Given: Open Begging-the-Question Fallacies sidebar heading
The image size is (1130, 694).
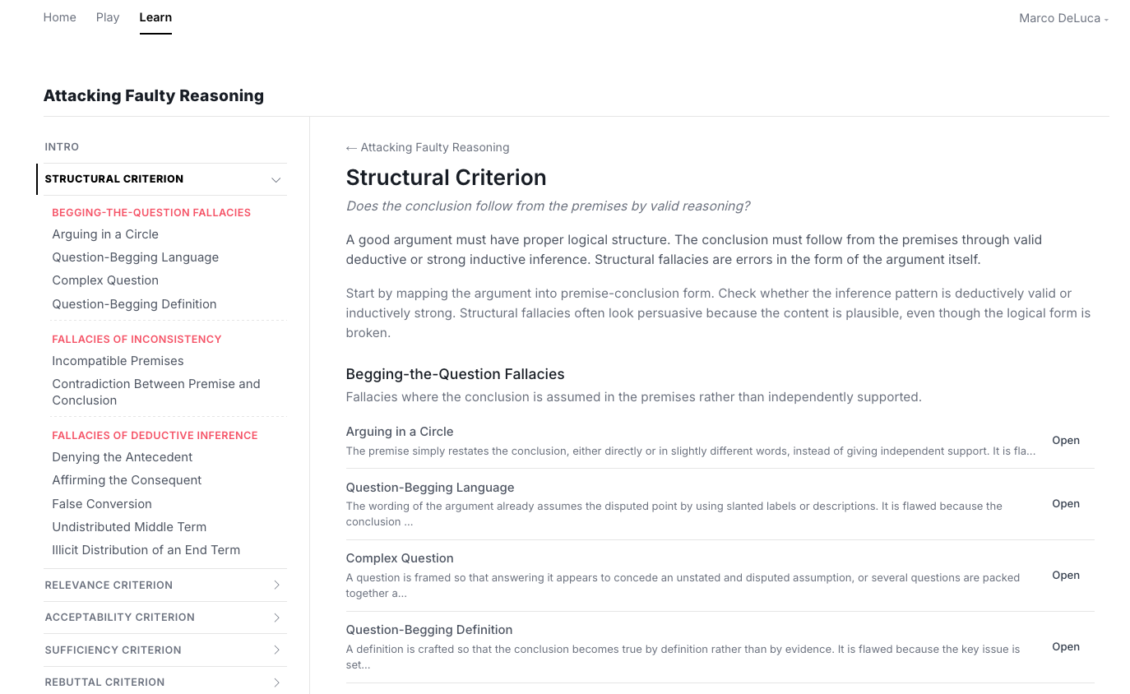Looking at the screenshot, I should pyautogui.click(x=151, y=212).
